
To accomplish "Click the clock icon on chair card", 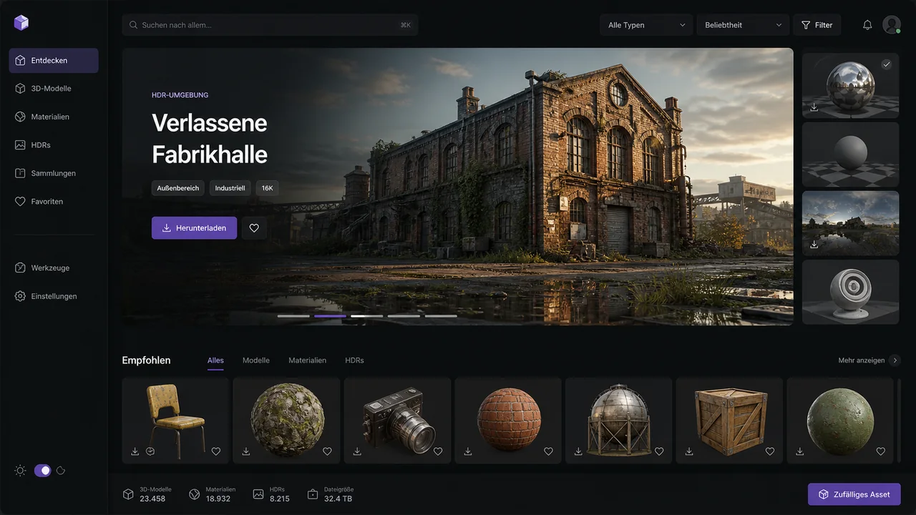I will pos(150,451).
